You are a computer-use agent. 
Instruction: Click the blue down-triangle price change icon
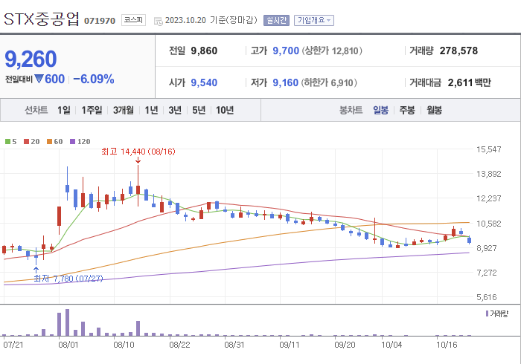point(39,79)
